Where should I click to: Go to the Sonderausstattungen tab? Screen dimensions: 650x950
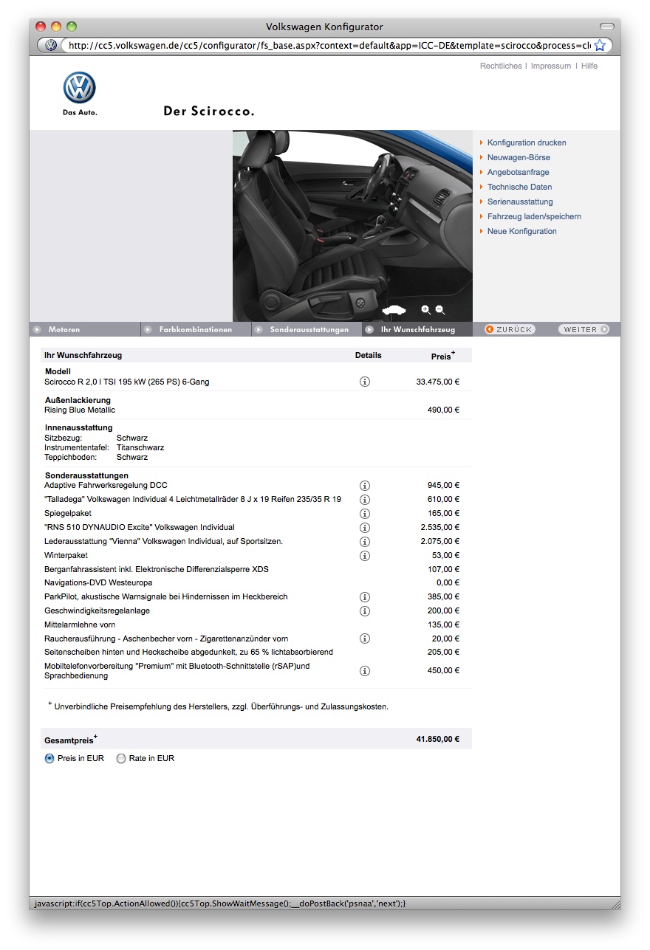coord(309,329)
